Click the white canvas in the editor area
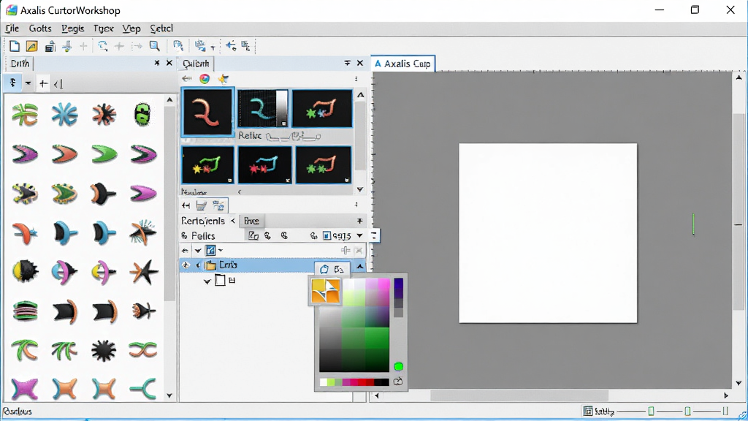Image resolution: width=748 pixels, height=421 pixels. coord(548,233)
